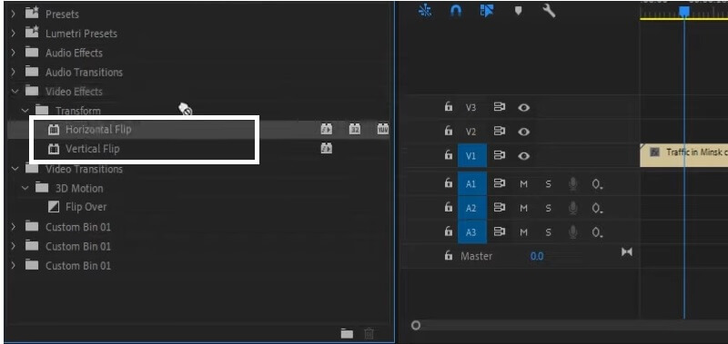The image size is (728, 344).
Task: Toggle sync lock on track V3
Action: pos(500,107)
